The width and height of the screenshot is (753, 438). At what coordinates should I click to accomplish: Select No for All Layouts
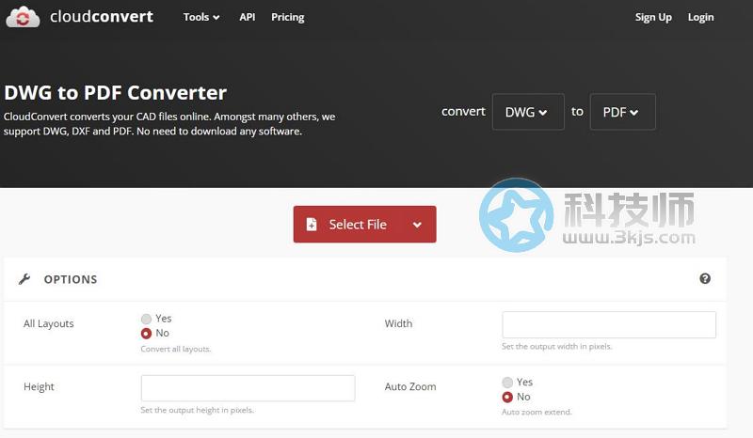tap(146, 334)
